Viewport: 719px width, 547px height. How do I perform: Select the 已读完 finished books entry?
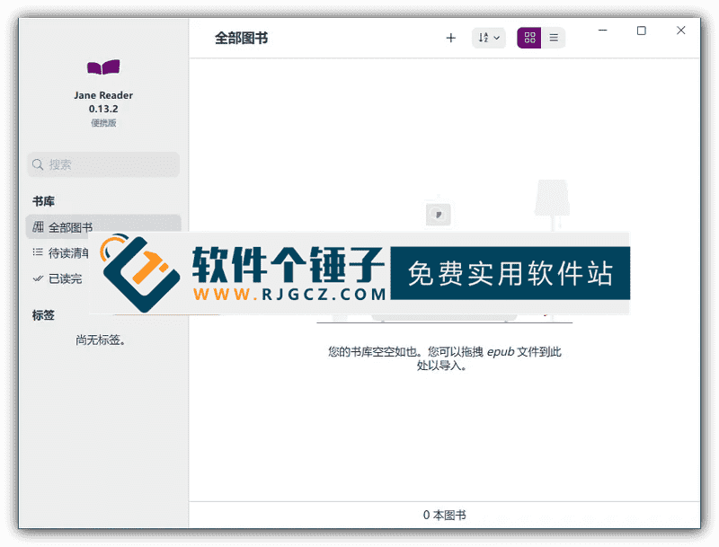pos(67,277)
